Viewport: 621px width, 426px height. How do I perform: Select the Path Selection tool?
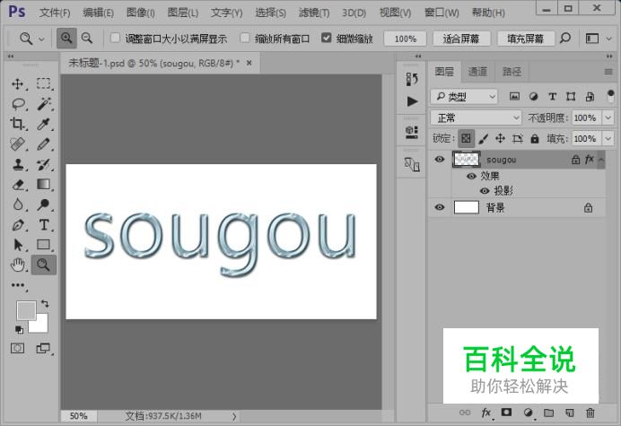(x=17, y=245)
